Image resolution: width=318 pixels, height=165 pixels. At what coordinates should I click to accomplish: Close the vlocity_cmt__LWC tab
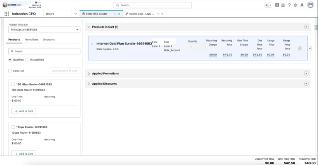tap(162, 14)
